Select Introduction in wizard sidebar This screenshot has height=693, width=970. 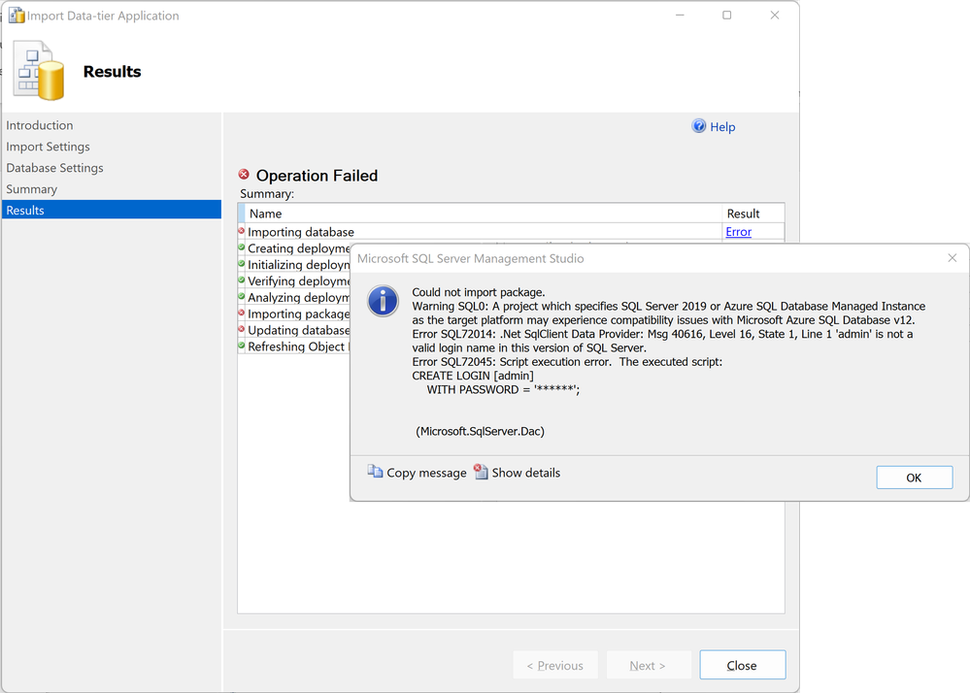(40, 125)
